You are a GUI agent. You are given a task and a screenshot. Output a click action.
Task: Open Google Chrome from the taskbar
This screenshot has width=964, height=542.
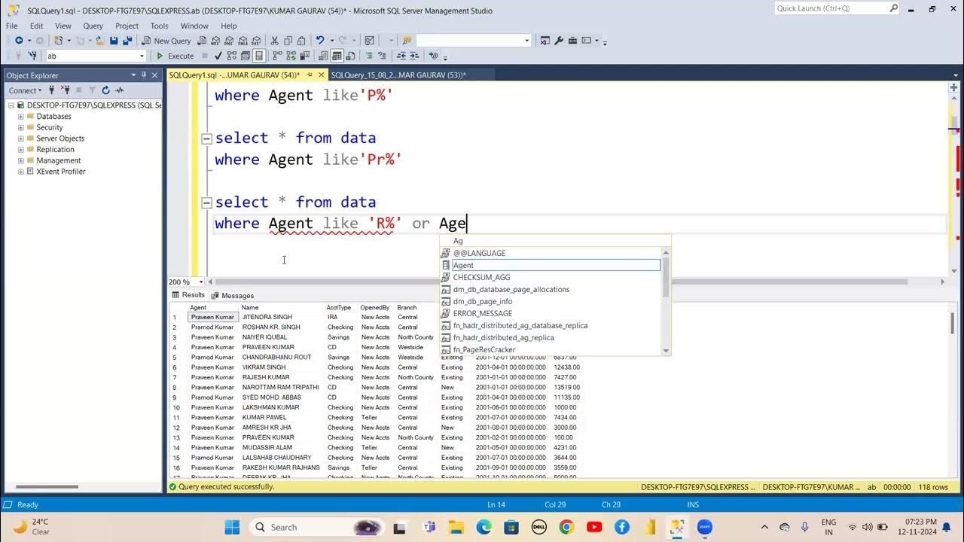tap(566, 527)
